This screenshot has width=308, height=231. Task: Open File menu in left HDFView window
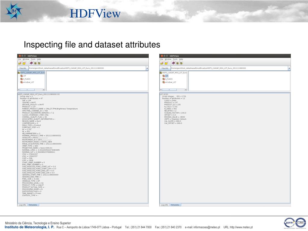(20, 59)
